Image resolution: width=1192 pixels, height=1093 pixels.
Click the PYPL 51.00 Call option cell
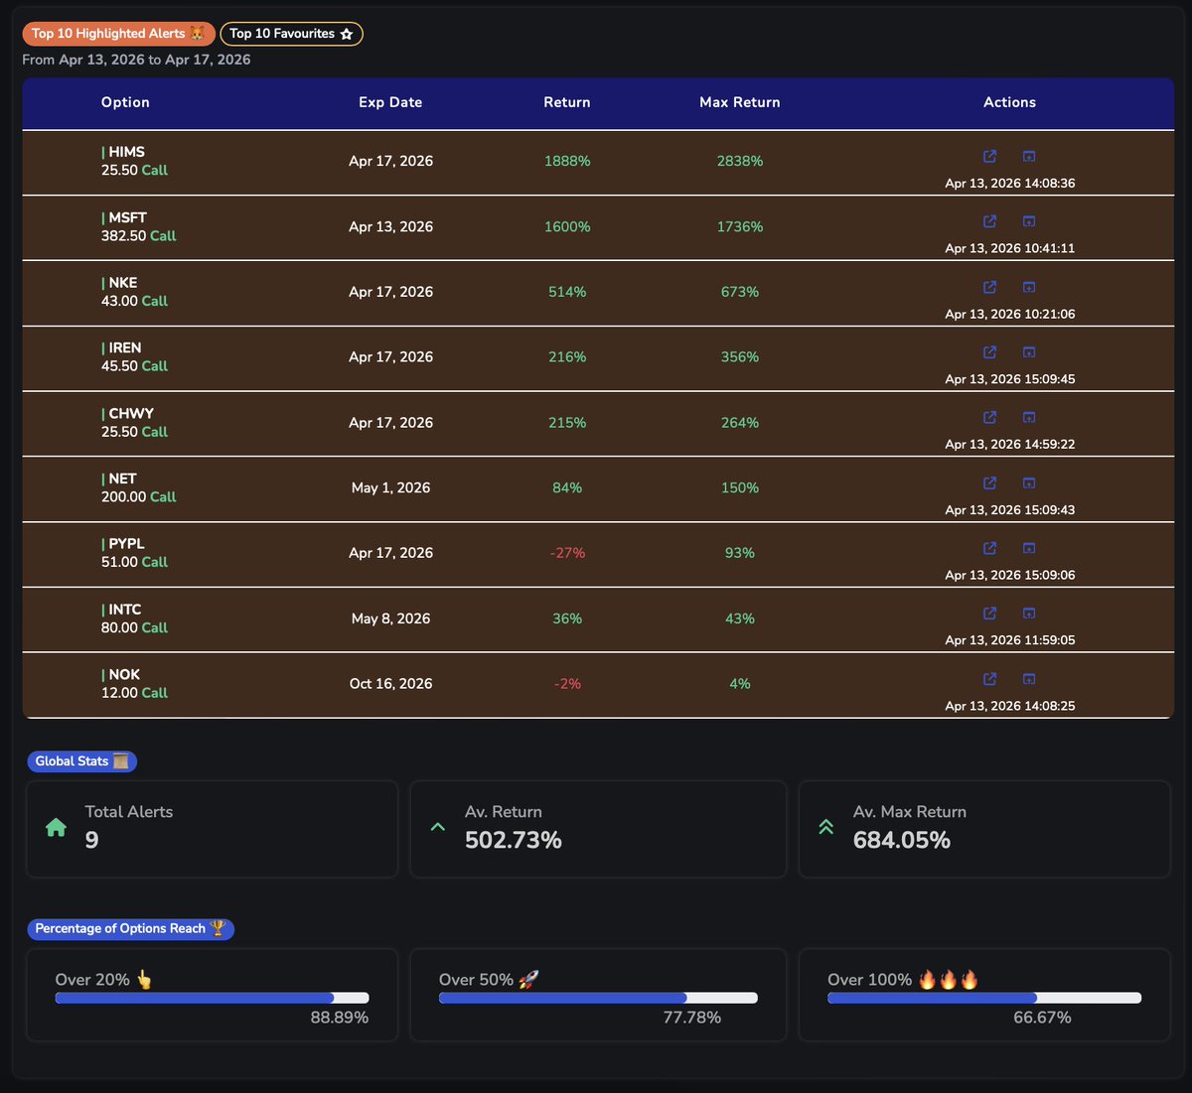coord(134,553)
